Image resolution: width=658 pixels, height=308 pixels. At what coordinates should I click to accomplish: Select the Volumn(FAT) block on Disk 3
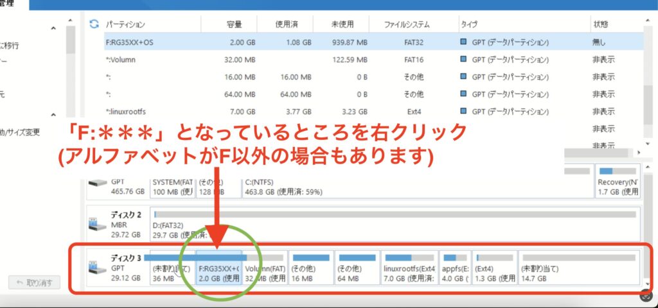click(265, 268)
